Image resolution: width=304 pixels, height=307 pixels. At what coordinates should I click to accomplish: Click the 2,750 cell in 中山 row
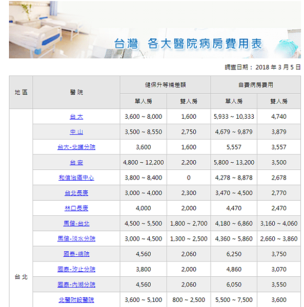[x=189, y=132]
